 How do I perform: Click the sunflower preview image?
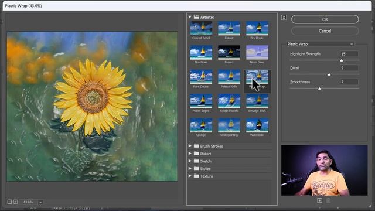click(93, 107)
